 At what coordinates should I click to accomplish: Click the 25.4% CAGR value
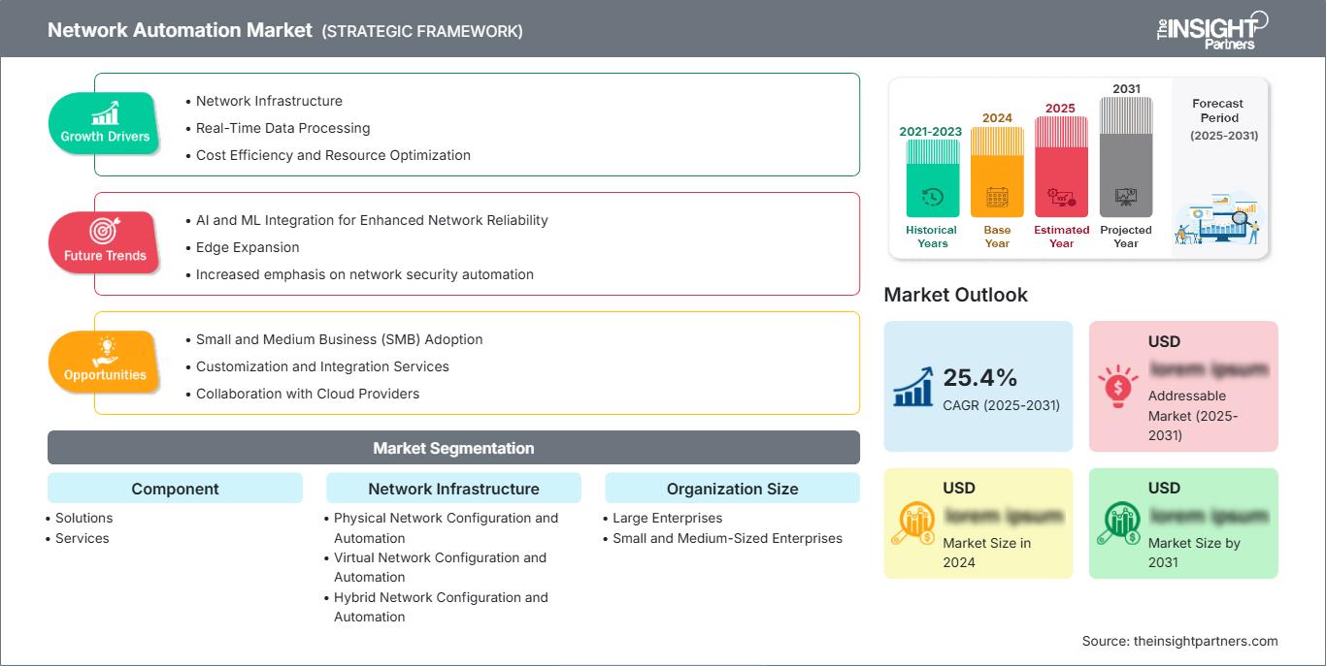click(980, 377)
